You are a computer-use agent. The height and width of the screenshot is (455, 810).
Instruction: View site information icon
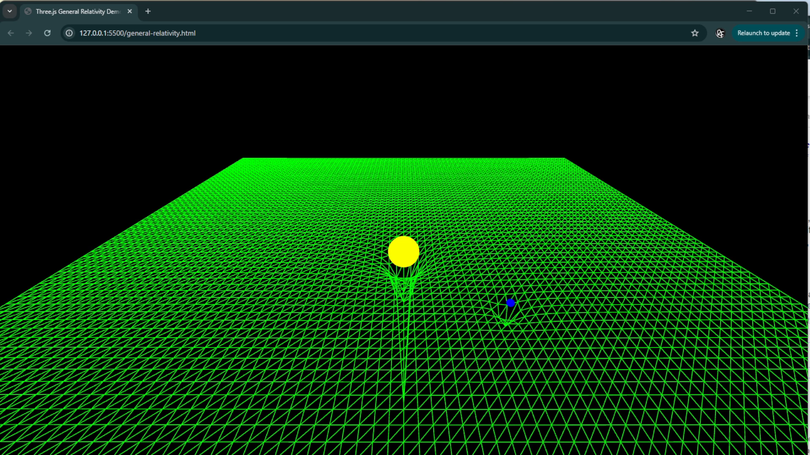coord(69,33)
